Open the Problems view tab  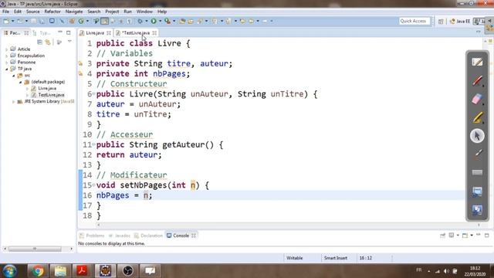[92, 236]
